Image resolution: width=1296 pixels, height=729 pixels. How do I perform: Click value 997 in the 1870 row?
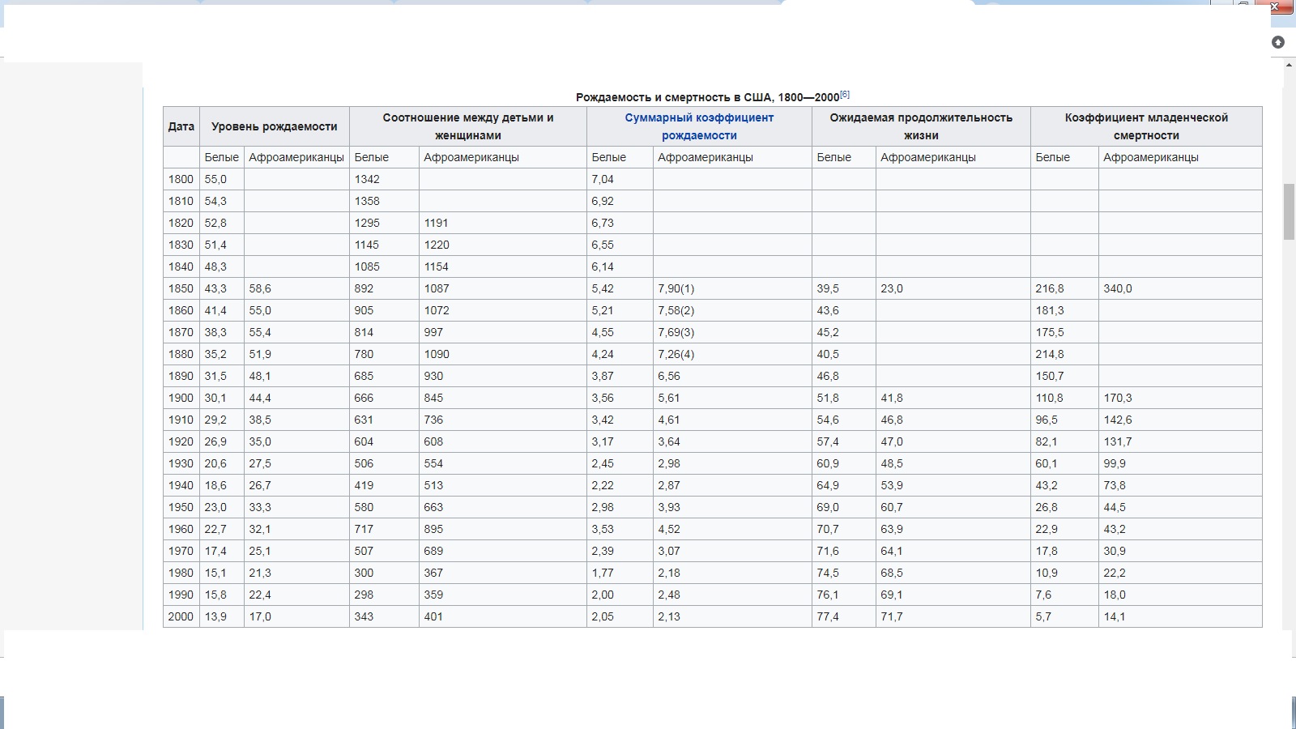tap(433, 332)
